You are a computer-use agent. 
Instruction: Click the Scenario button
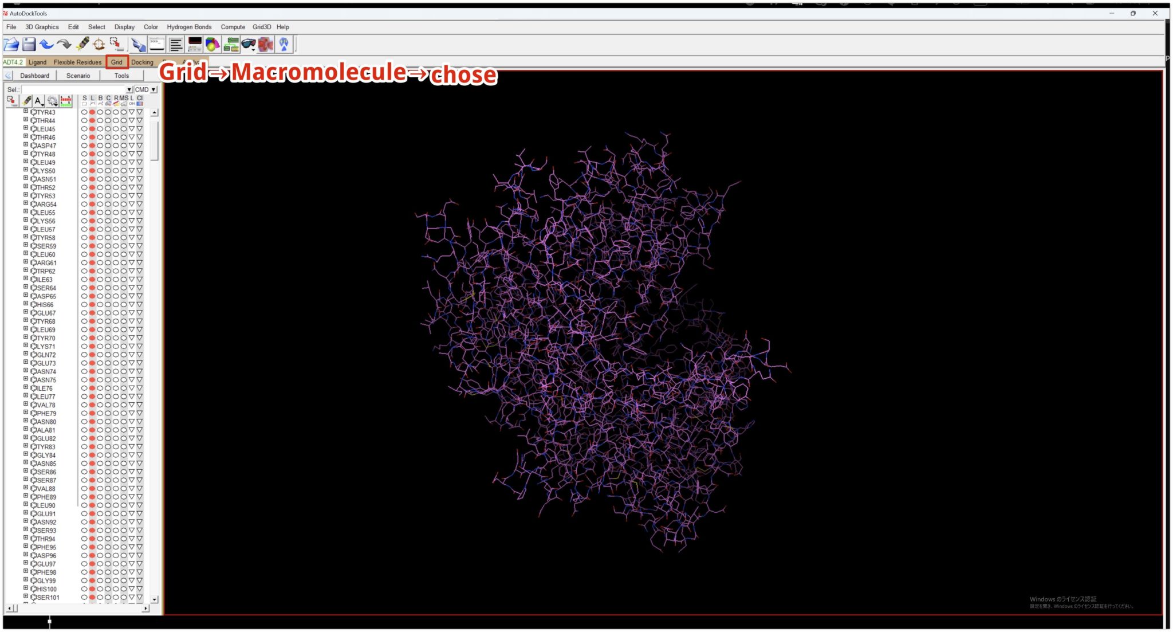(x=78, y=75)
